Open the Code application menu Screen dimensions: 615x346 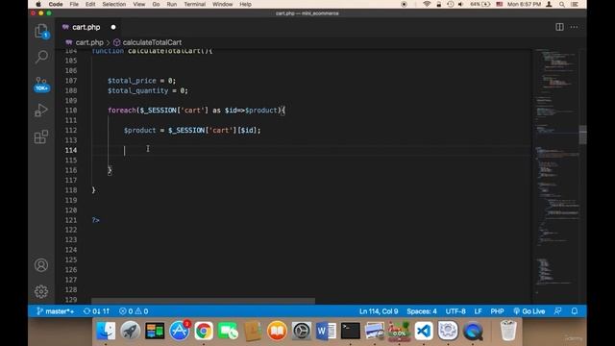coord(56,4)
